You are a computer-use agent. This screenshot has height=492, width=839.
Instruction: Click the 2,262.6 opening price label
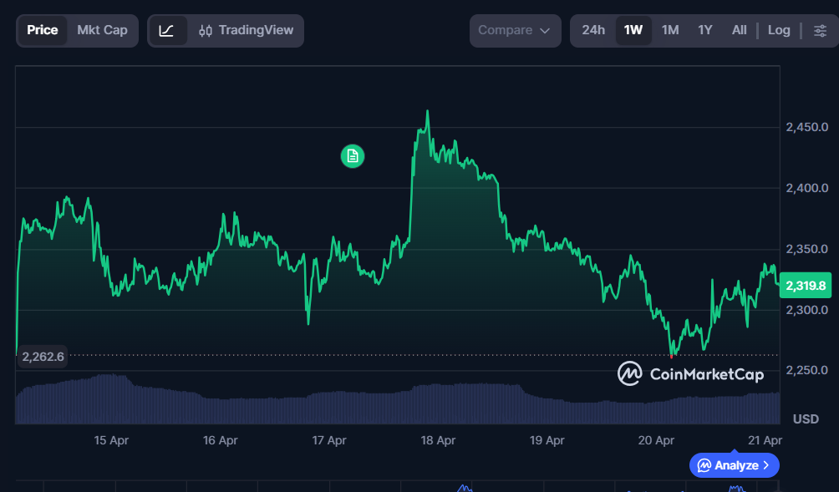pyautogui.click(x=43, y=357)
